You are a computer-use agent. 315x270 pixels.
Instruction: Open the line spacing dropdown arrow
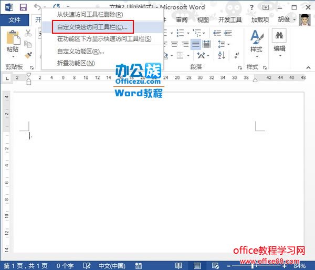[228, 44]
